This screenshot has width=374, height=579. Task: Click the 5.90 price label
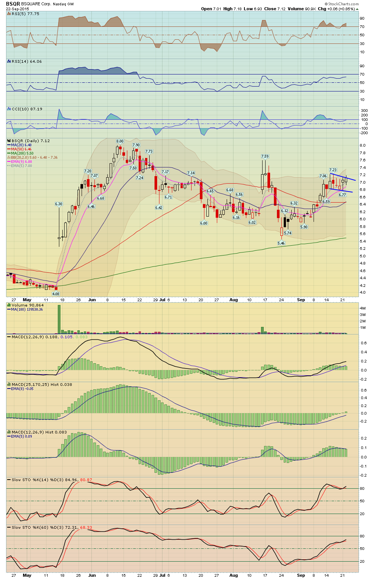[x=304, y=227]
